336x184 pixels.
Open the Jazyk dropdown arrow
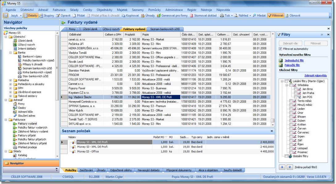pyautogui.click(x=21, y=16)
